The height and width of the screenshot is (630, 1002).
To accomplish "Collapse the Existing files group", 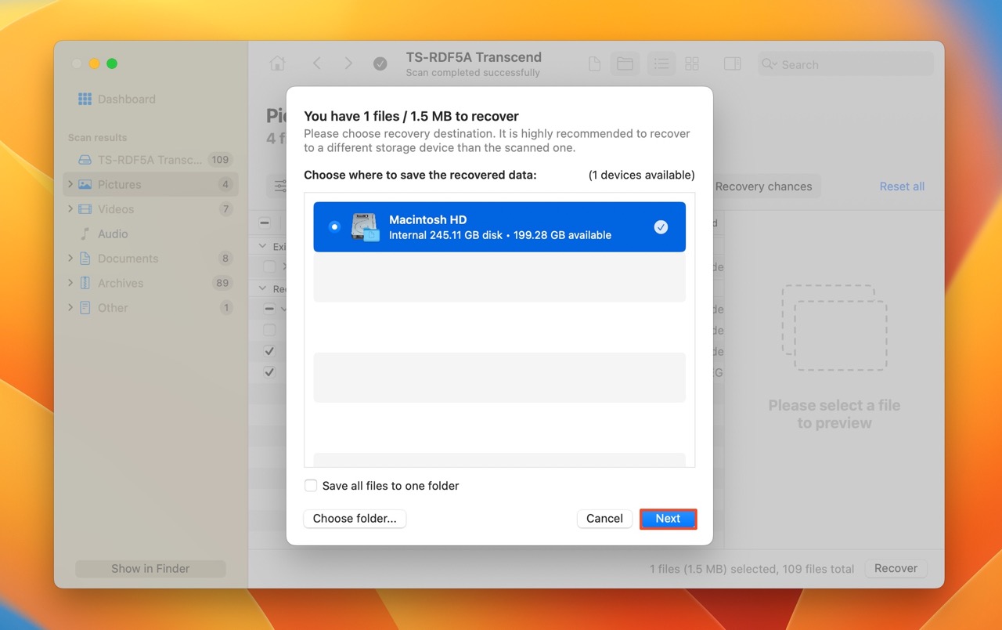I will (262, 246).
